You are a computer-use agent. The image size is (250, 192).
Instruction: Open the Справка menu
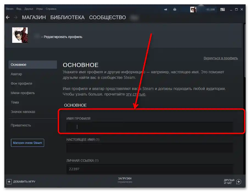(51, 9)
